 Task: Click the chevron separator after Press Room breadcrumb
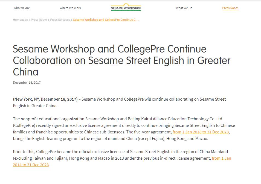point(49,20)
